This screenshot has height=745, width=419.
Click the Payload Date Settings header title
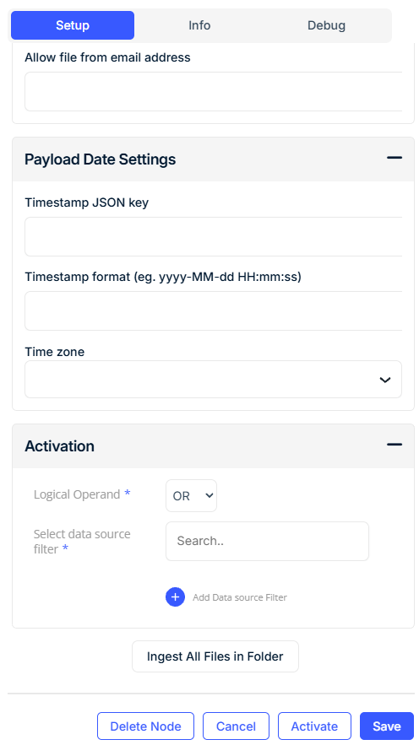tap(101, 159)
